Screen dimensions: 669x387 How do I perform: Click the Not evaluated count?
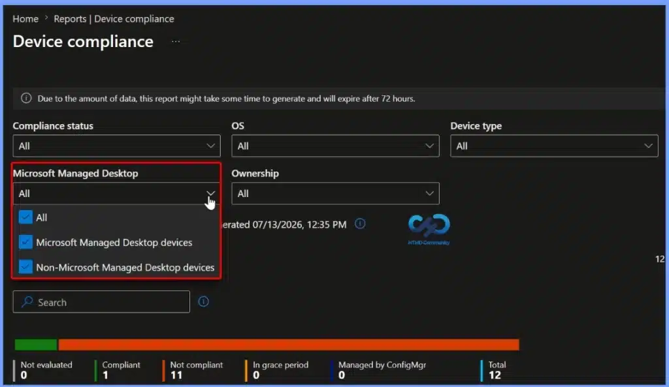pyautogui.click(x=24, y=375)
